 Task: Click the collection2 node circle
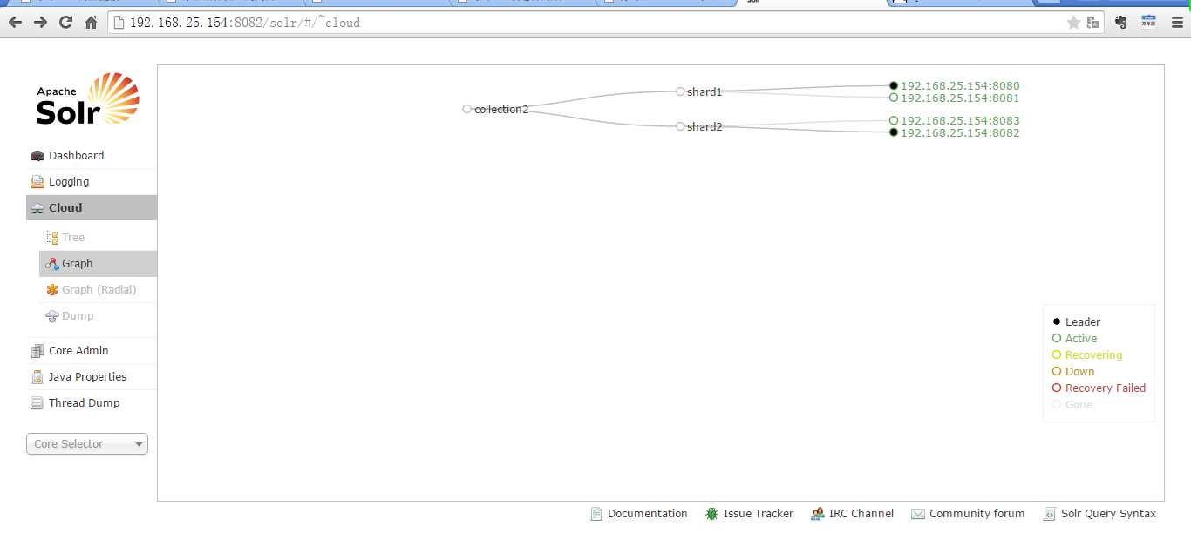pos(467,109)
